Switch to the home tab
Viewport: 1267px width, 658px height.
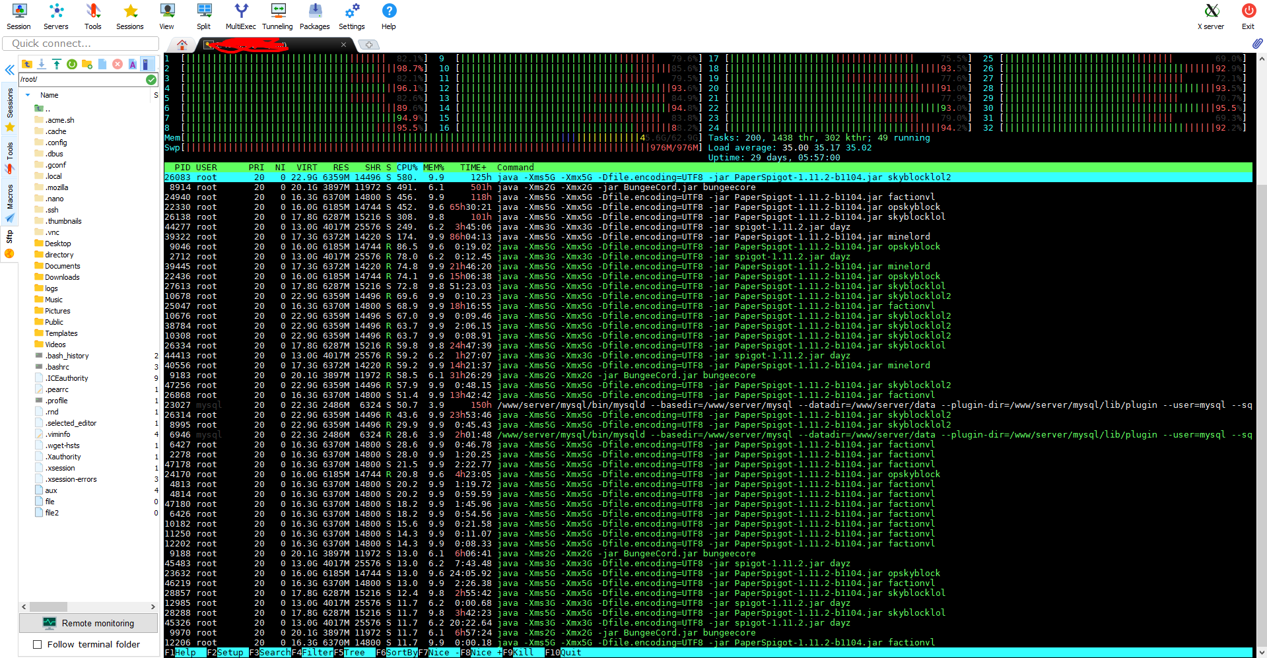(x=182, y=45)
